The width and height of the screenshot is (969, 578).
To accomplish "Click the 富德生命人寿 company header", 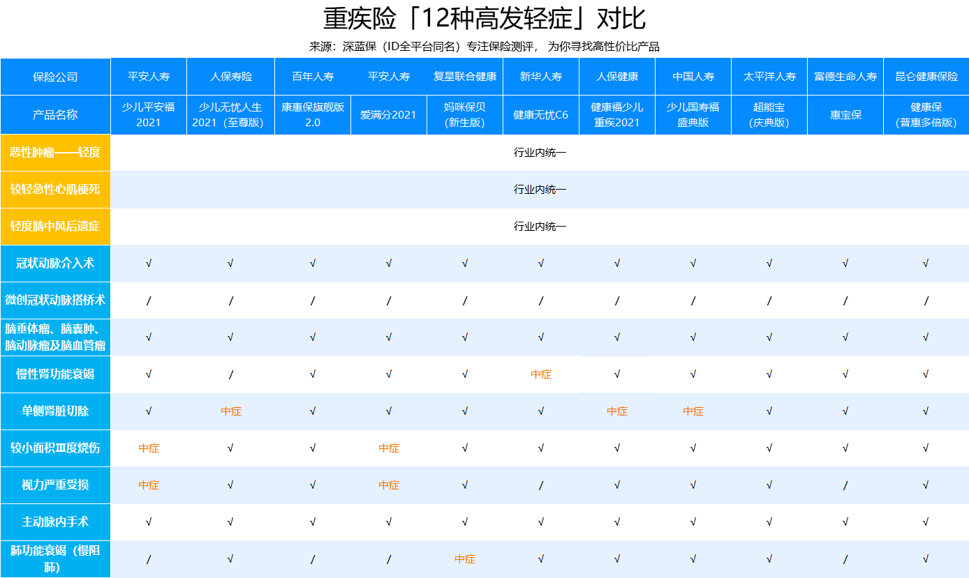I will (845, 77).
